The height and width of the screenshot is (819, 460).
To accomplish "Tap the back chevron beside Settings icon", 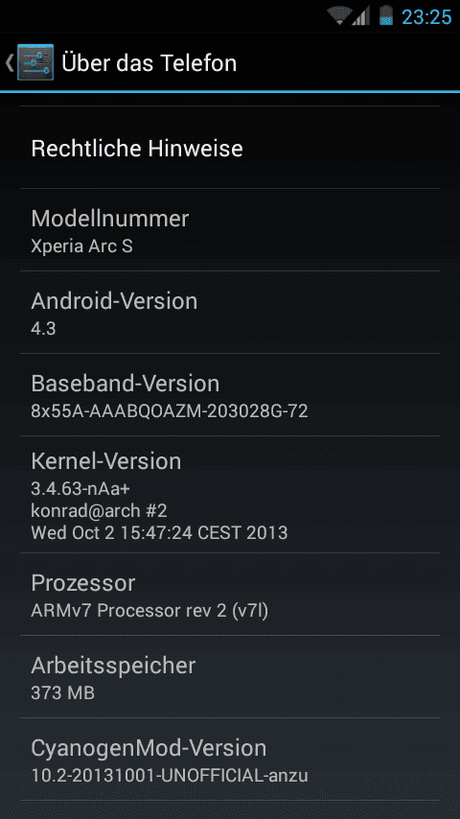I will (9, 62).
